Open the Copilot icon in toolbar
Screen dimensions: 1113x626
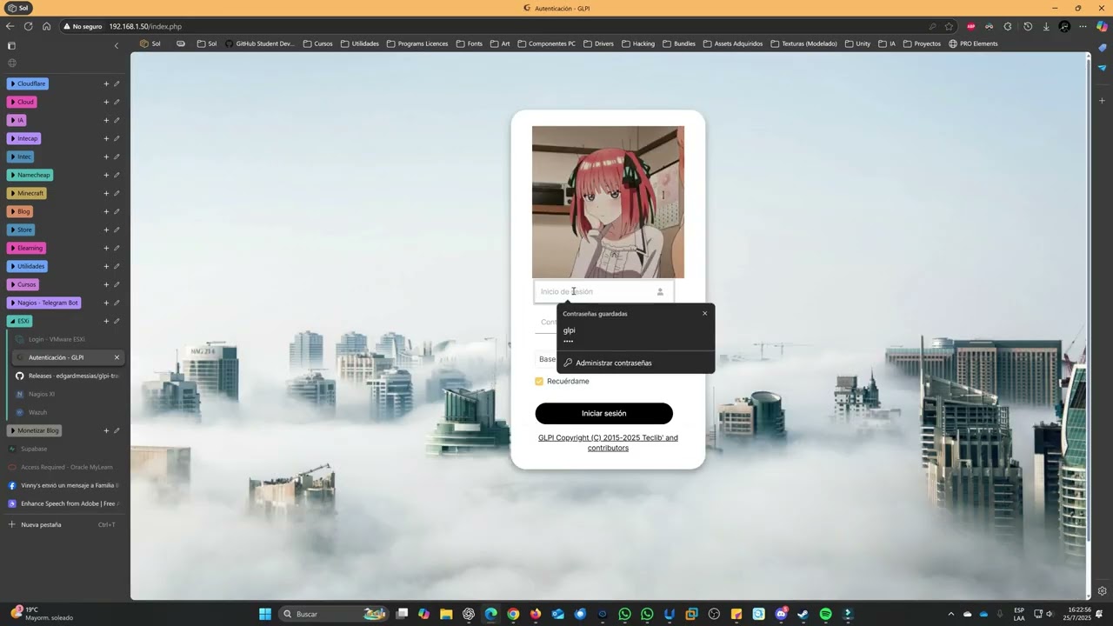pyautogui.click(x=1103, y=26)
